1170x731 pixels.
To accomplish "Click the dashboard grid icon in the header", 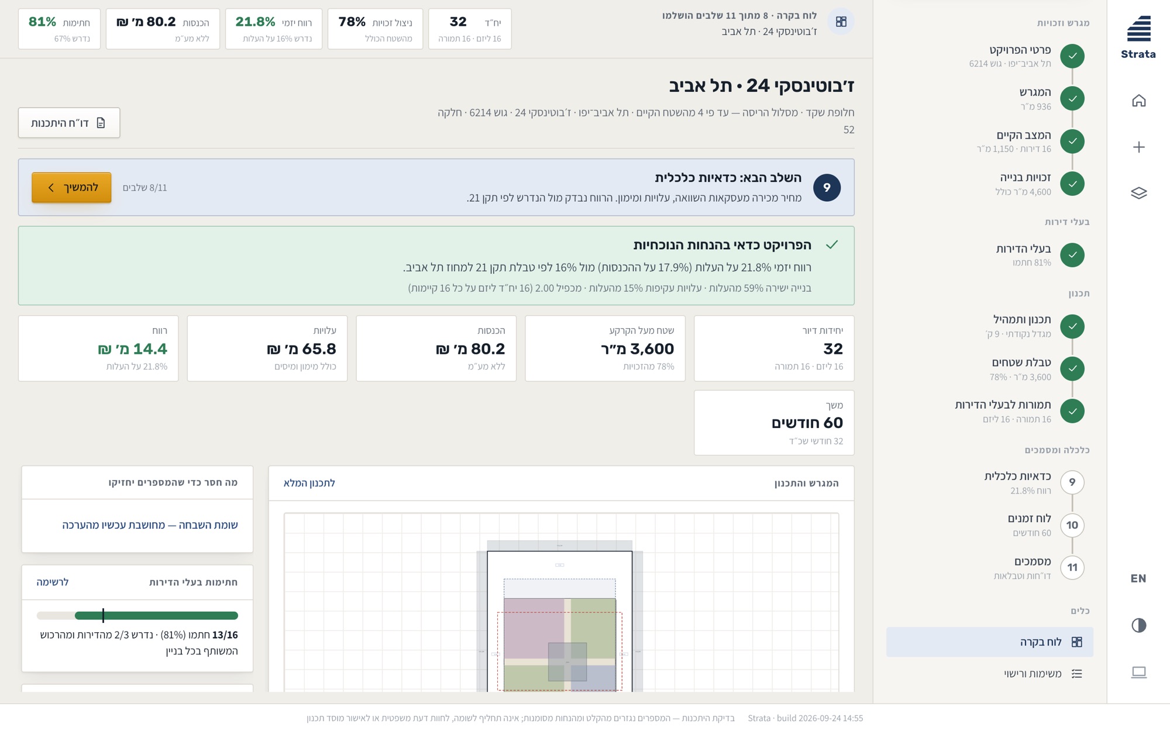I will [841, 22].
